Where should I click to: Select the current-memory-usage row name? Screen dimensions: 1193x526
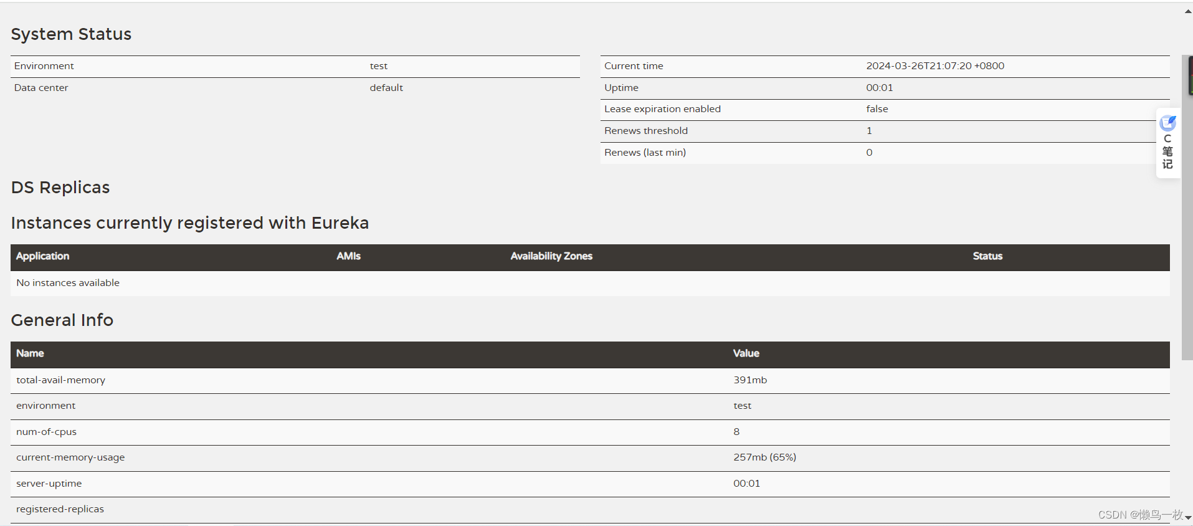tap(70, 457)
